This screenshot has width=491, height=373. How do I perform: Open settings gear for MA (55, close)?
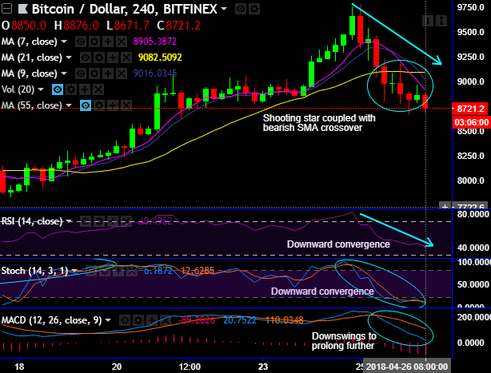coord(99,105)
